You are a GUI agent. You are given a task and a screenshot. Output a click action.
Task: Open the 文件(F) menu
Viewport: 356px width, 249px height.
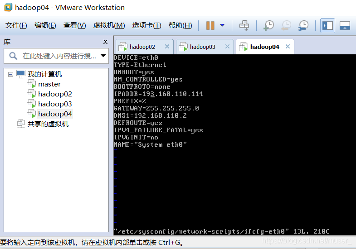pyautogui.click(x=16, y=25)
